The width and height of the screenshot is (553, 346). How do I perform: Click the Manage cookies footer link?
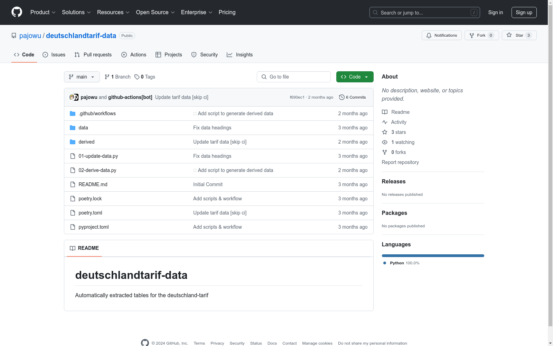click(x=317, y=343)
